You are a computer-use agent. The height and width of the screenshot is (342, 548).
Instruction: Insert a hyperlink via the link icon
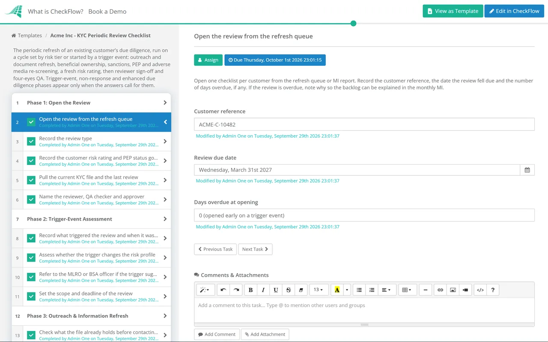click(440, 290)
